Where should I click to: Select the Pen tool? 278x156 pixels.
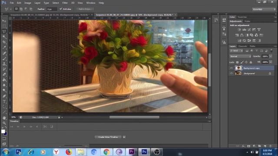pyautogui.click(x=4, y=96)
